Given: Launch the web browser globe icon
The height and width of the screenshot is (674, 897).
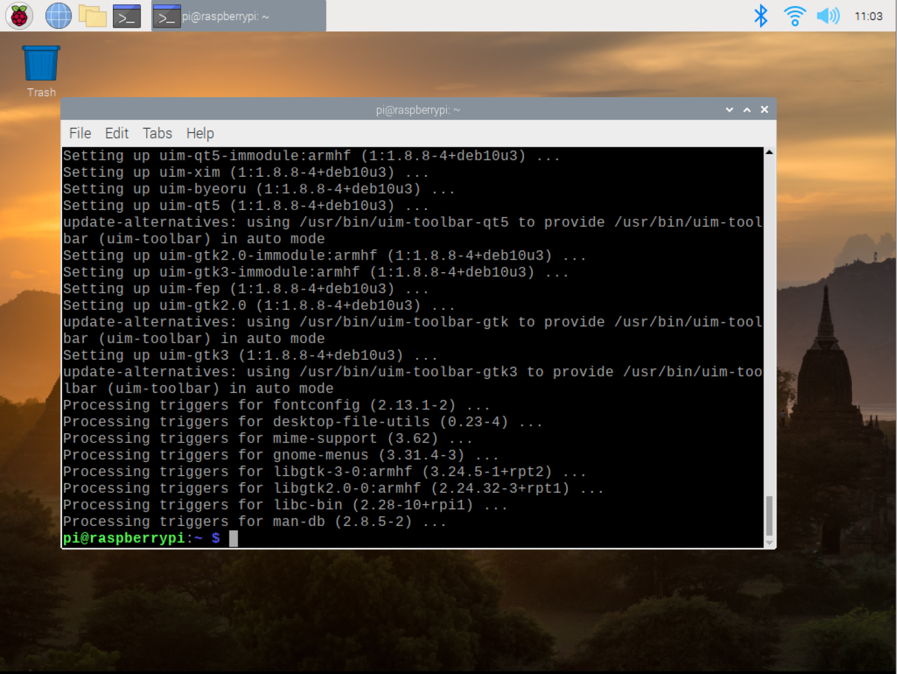Looking at the screenshot, I should click(58, 16).
